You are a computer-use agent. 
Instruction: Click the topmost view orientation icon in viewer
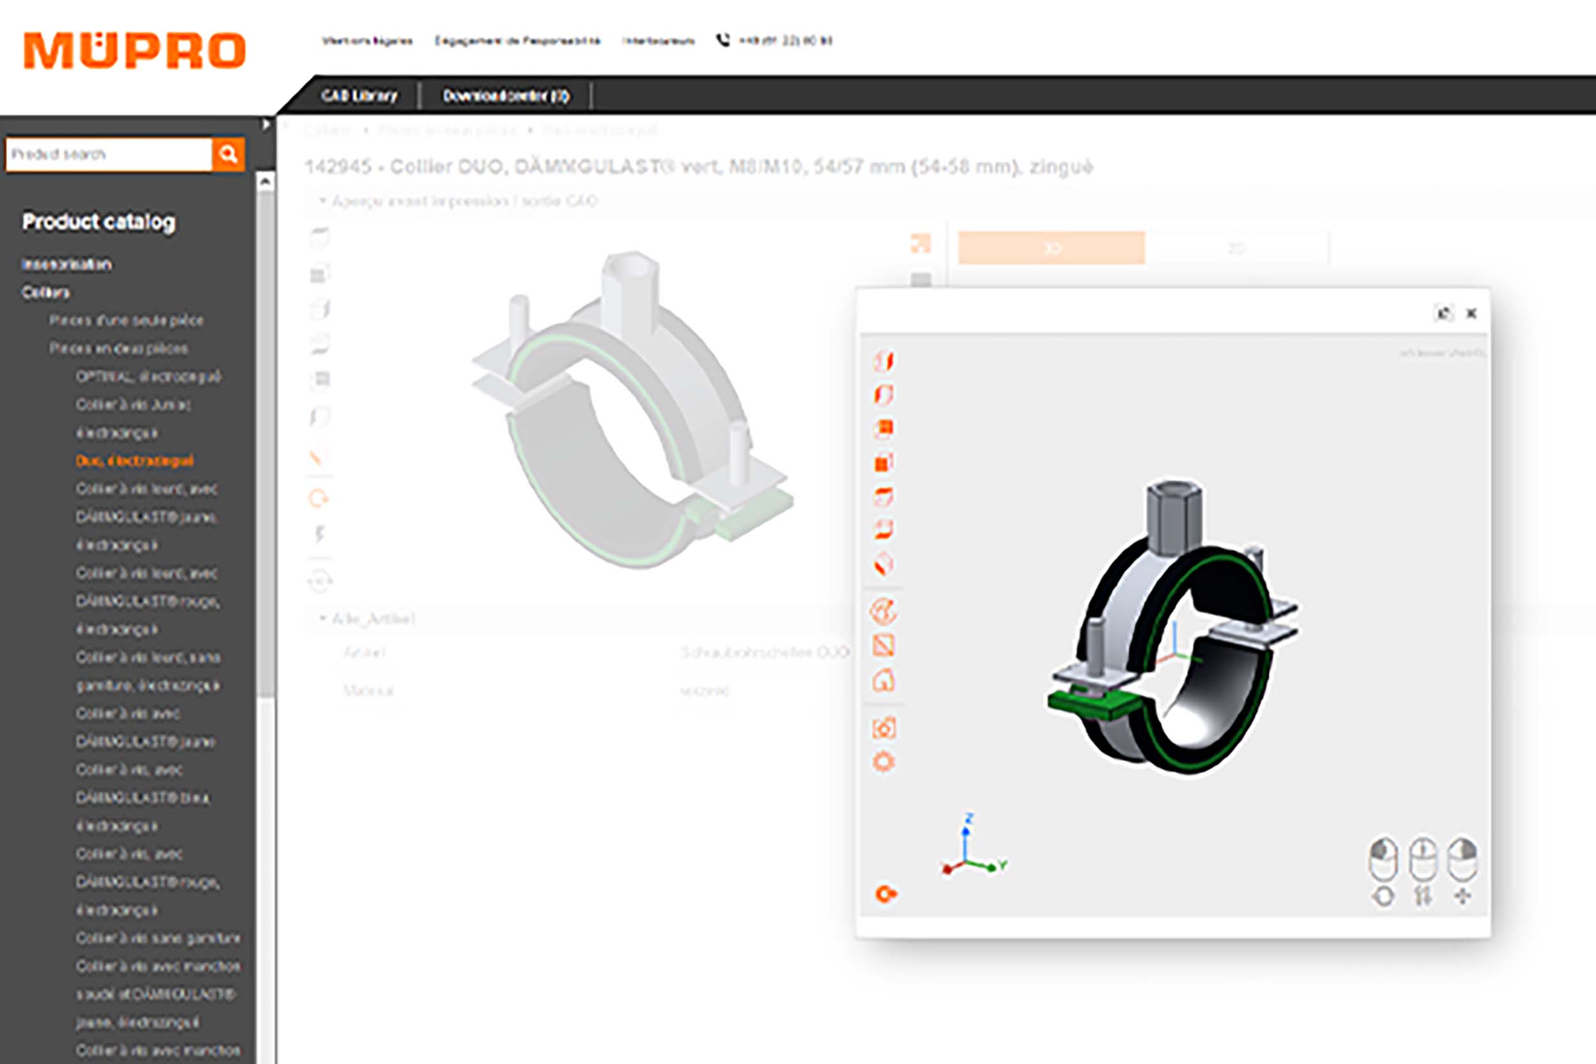coord(883,361)
